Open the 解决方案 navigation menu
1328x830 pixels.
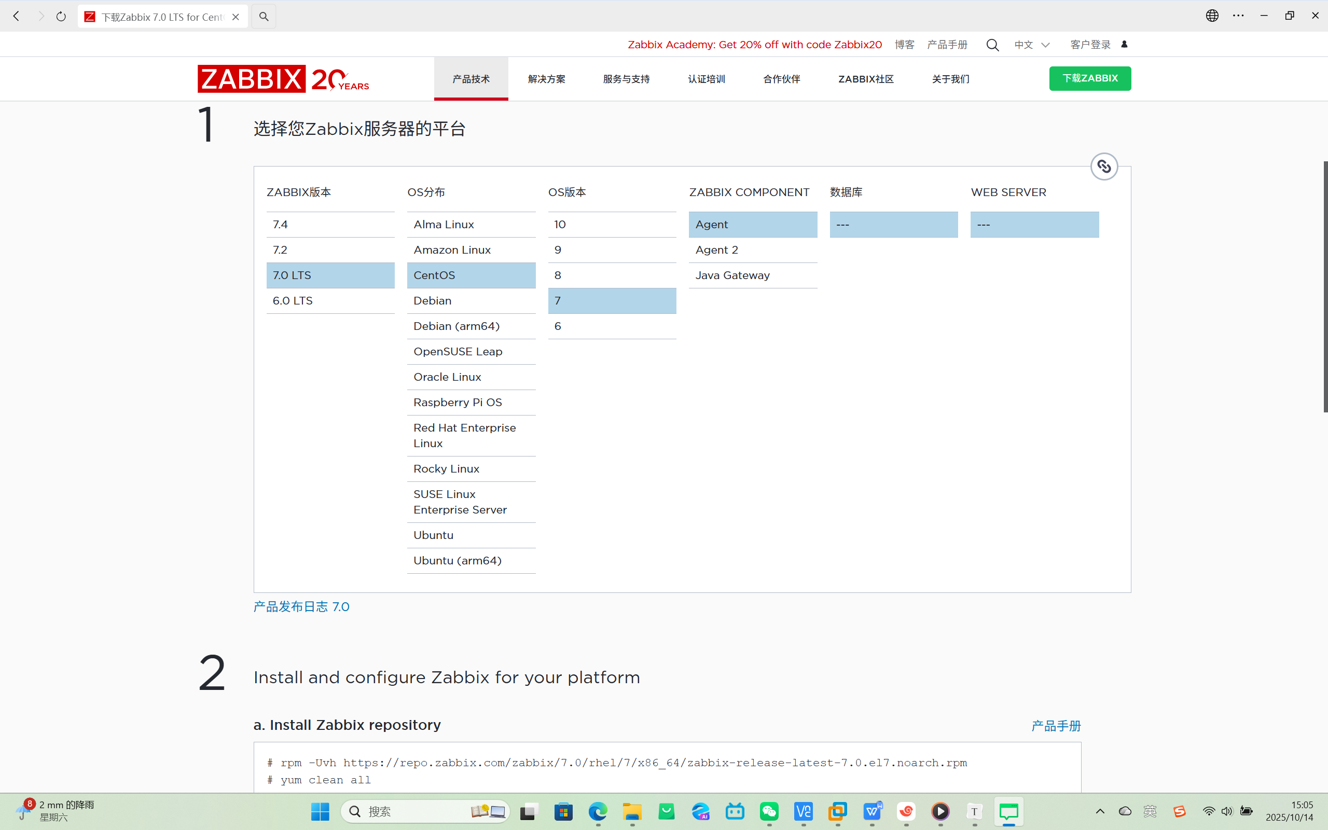(546, 79)
